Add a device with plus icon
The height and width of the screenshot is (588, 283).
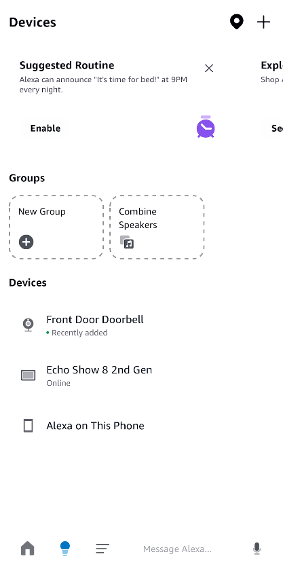[263, 22]
